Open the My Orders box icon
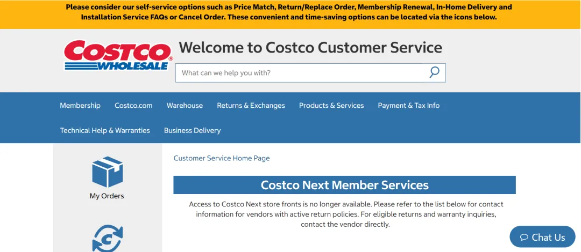This screenshot has height=252, width=581. pyautogui.click(x=107, y=172)
